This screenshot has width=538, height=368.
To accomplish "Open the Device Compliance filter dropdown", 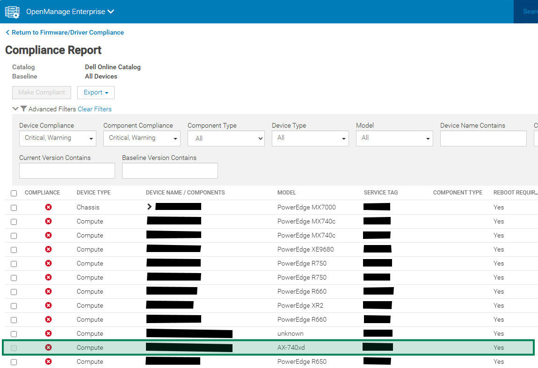I will [x=58, y=138].
